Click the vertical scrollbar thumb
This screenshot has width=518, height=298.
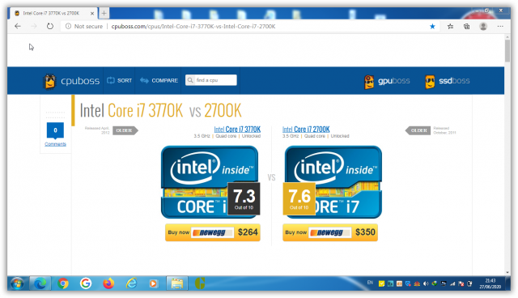507,50
